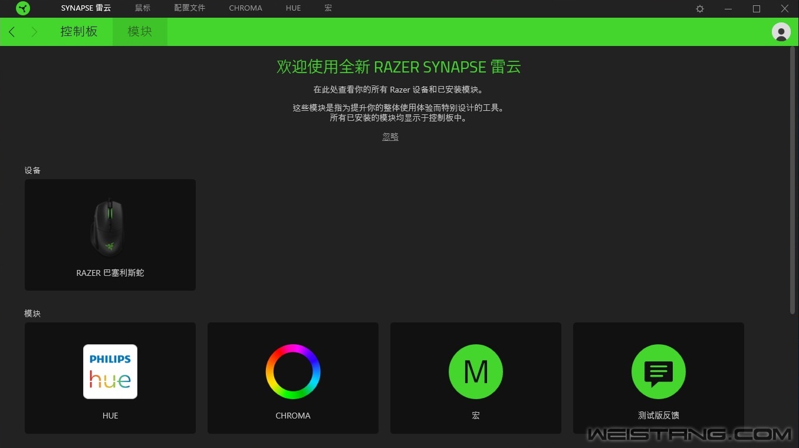The width and height of the screenshot is (799, 448).
Task: Click the HUE module label
Action: (110, 416)
